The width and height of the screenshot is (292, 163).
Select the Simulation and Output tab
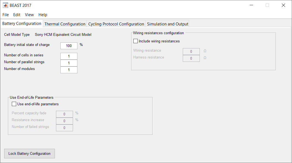click(x=167, y=24)
